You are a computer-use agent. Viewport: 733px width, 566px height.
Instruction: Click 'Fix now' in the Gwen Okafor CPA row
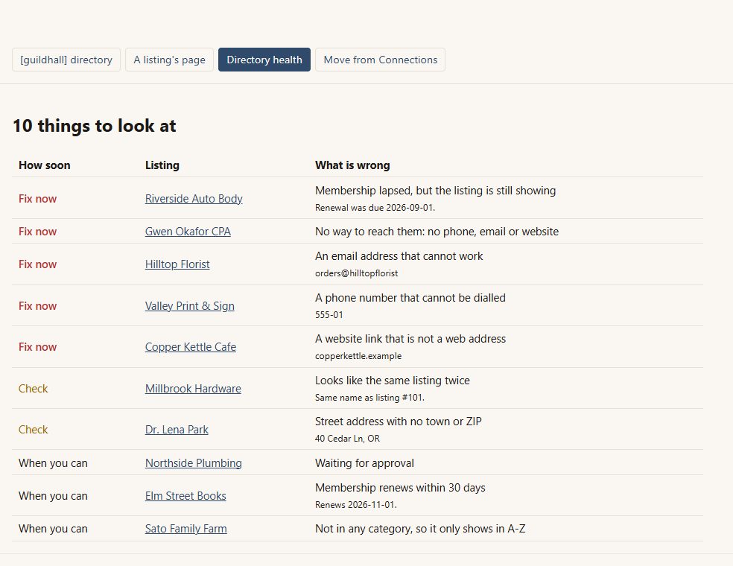(x=37, y=232)
